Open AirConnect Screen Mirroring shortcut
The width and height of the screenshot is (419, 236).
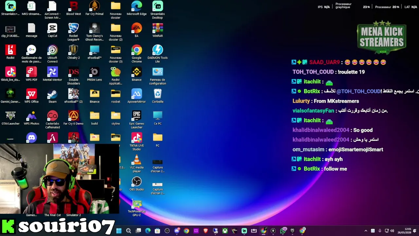coord(52,10)
